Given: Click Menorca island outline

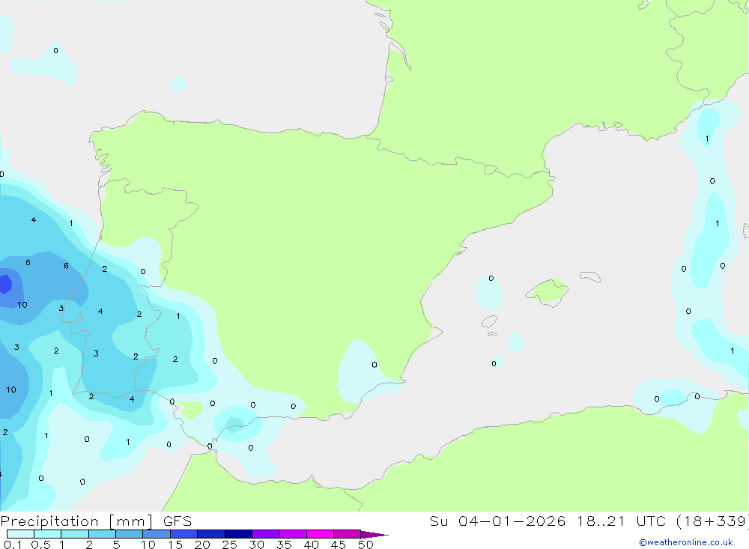Looking at the screenshot, I should tap(590, 276).
